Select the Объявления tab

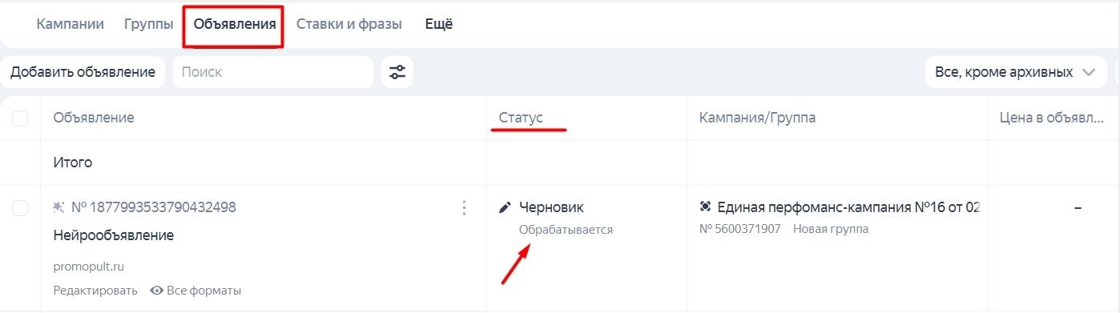point(234,24)
